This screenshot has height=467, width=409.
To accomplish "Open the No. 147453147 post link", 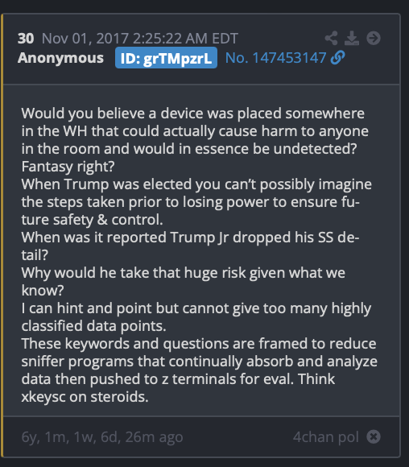I will [x=275, y=58].
